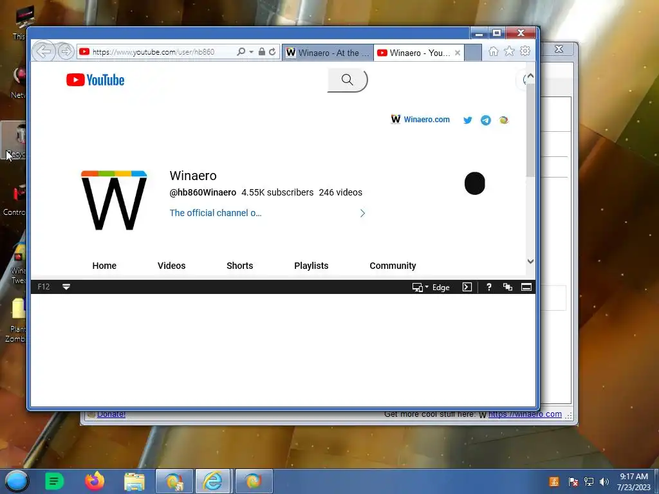Click the page scrollbar up arrow

[530, 76]
